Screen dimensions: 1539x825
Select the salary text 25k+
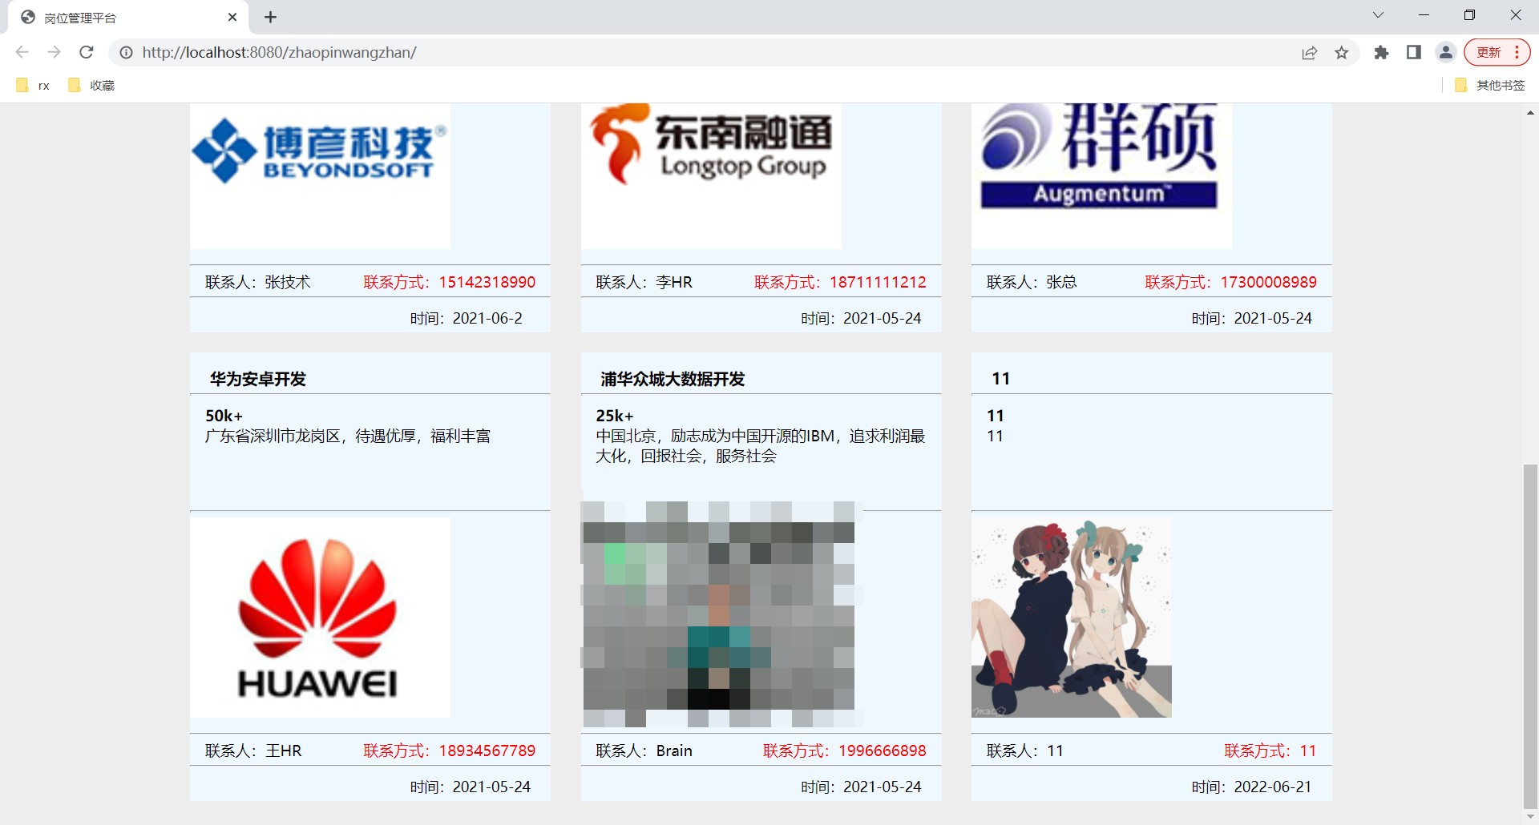click(615, 416)
